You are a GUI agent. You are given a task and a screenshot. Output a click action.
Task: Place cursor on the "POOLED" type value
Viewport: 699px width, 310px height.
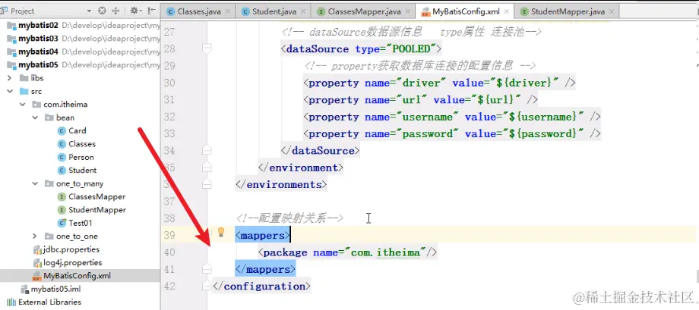pyautogui.click(x=410, y=49)
